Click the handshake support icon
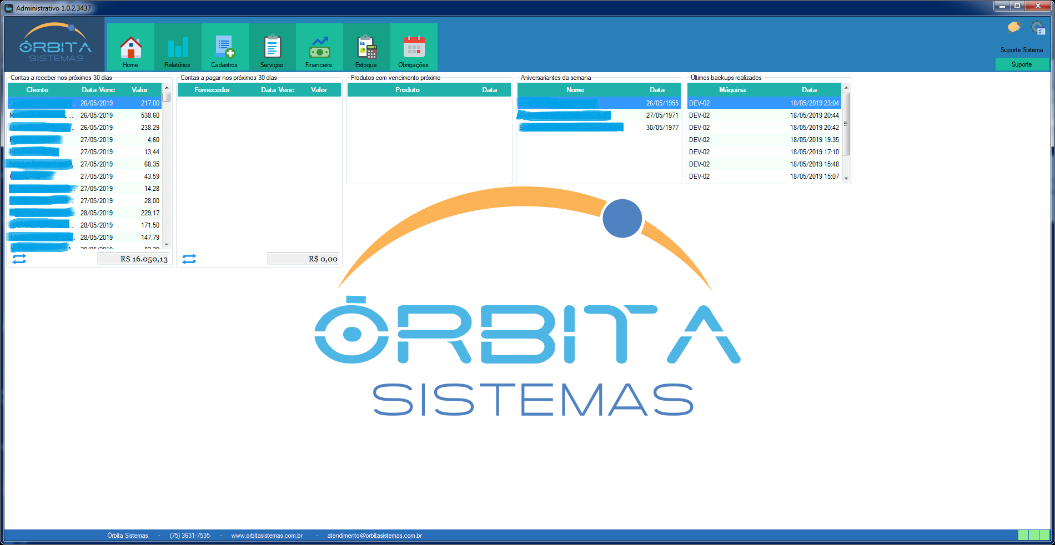This screenshot has width=1055, height=545. tap(1014, 27)
